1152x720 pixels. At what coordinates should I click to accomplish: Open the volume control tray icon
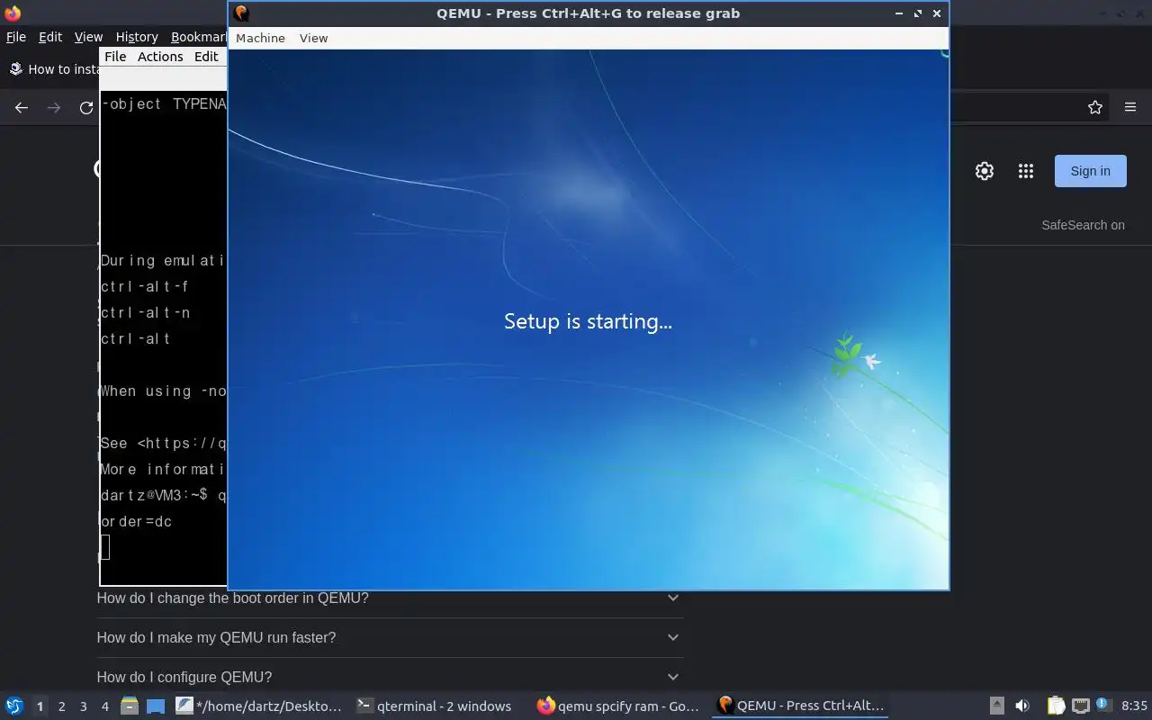(1022, 706)
